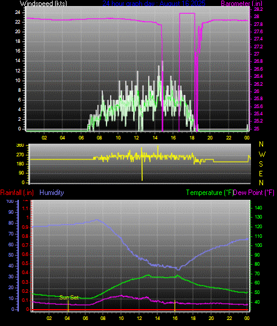Click the 140 temperature axis value

[x=258, y=208]
